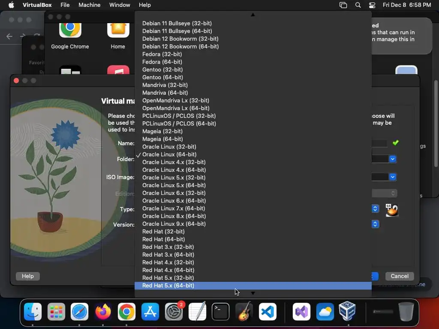Click the back arrow in the background window
Image resolution: width=439 pixels, height=329 pixels.
[x=9, y=36]
